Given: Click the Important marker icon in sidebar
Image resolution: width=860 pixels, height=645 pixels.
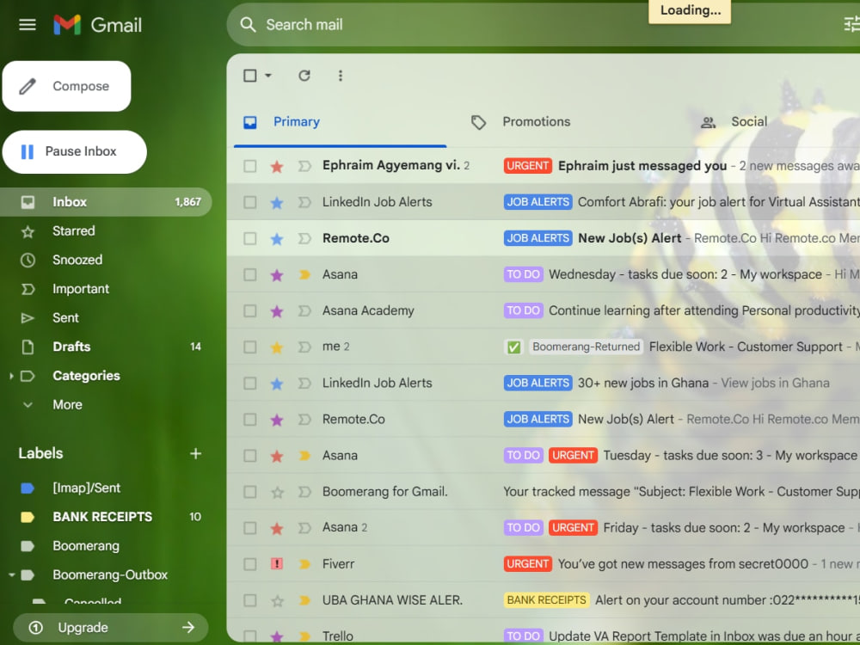Looking at the screenshot, I should 28,289.
